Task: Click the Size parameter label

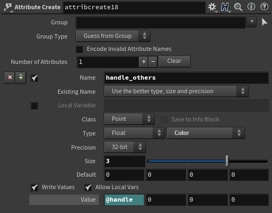Action: (x=90, y=161)
